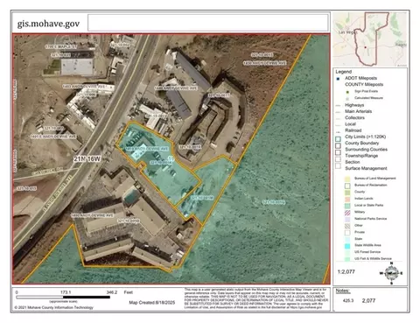This screenshot has width=420, height=323.
Task: Click the Military hatched legend symbol
Action: 347,212
